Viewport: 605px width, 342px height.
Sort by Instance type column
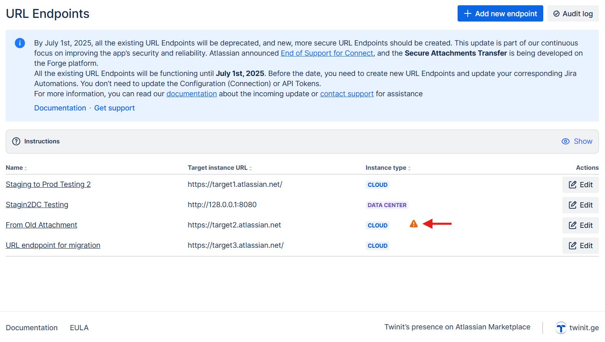pos(388,168)
